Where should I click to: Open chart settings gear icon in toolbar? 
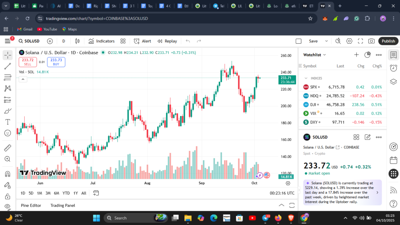[x=349, y=41]
